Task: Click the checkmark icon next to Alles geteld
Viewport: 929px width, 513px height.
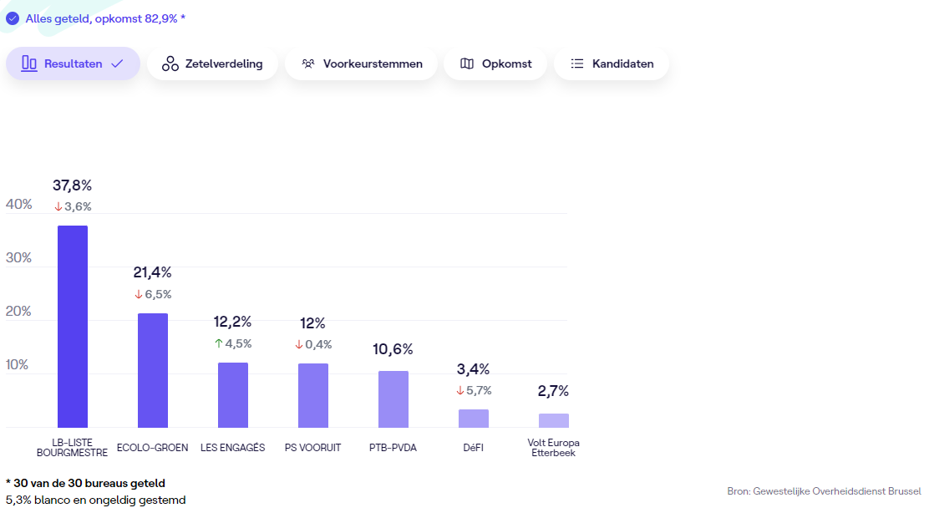Action: coord(13,18)
